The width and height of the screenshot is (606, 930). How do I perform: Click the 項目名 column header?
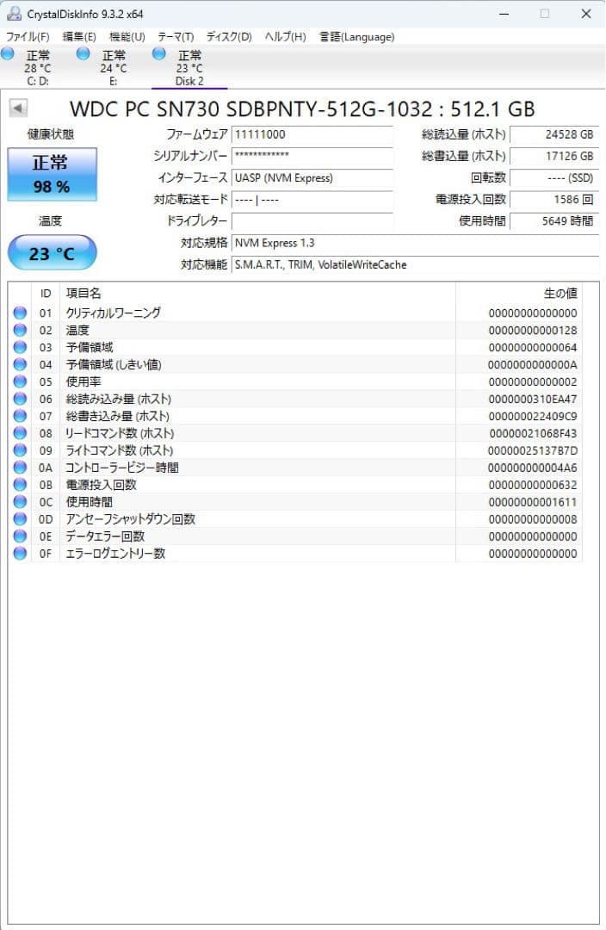click(x=257, y=293)
